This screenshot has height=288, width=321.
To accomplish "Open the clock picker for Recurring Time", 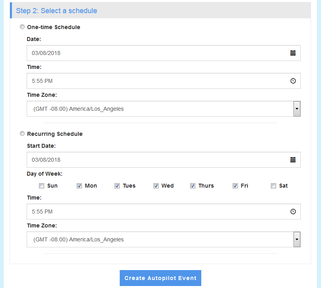I will [x=293, y=212].
